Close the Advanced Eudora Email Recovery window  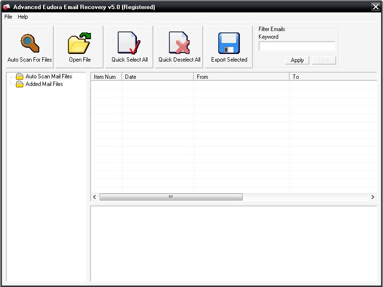[x=376, y=7]
